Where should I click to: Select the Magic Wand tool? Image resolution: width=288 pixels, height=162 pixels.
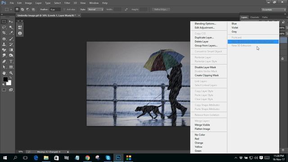(x=11, y=27)
